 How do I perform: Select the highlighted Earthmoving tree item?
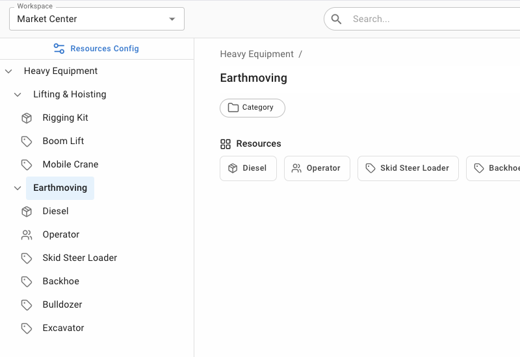click(60, 188)
